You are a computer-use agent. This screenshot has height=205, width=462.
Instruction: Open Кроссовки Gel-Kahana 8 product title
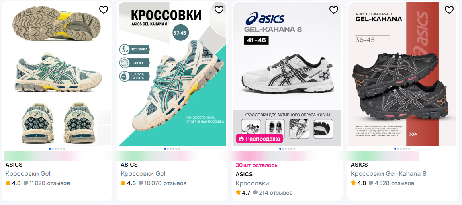pyautogui.click(x=388, y=174)
